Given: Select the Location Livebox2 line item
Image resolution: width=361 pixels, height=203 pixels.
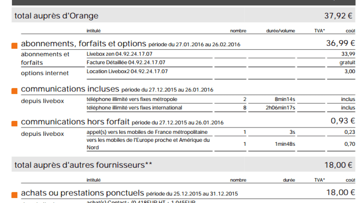Looking at the screenshot, I should (127, 71).
